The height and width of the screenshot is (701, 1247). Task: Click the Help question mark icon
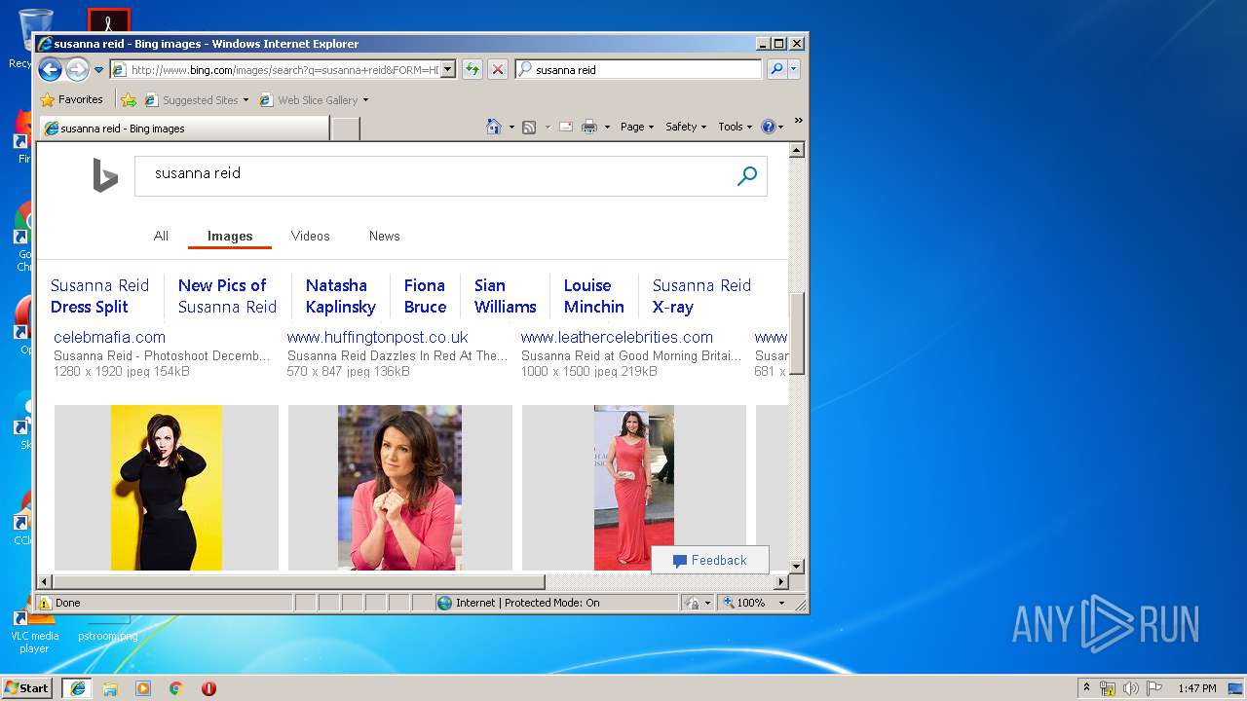(x=768, y=127)
